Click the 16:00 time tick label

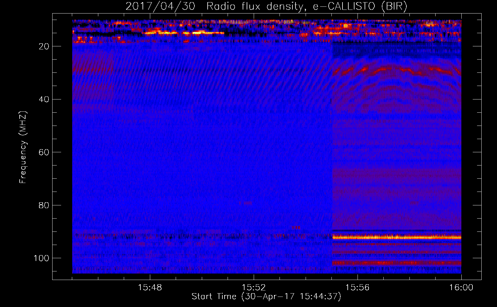coord(461,287)
